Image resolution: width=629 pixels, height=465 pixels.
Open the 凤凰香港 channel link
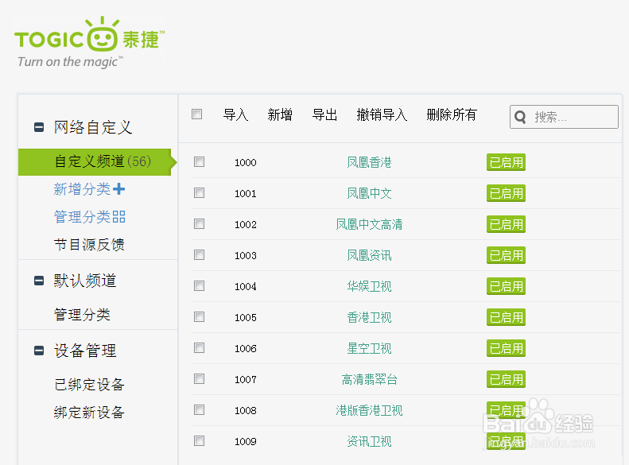[x=369, y=162]
